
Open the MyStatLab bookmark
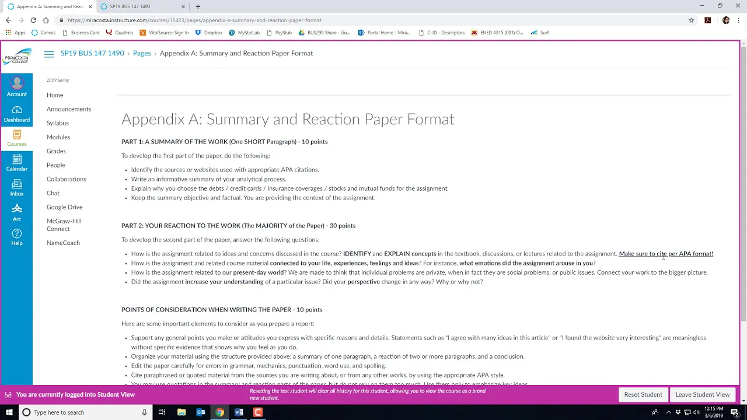[244, 33]
